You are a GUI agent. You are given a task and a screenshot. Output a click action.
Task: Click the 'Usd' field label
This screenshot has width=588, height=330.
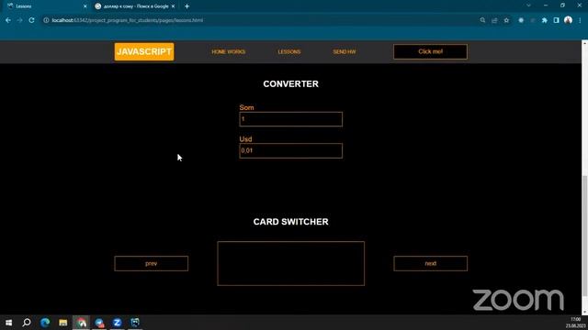245,138
